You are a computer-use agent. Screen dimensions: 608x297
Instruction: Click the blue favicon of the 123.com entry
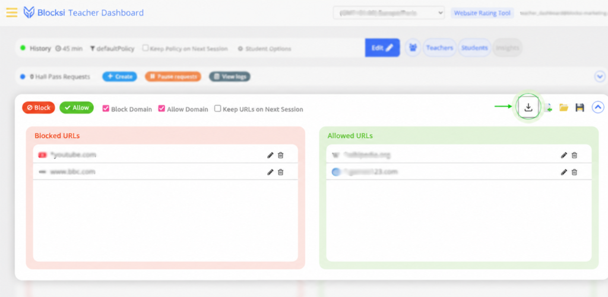(336, 172)
